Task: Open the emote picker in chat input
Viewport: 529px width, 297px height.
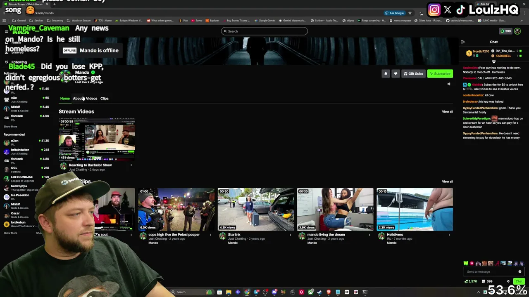Action: point(520,272)
